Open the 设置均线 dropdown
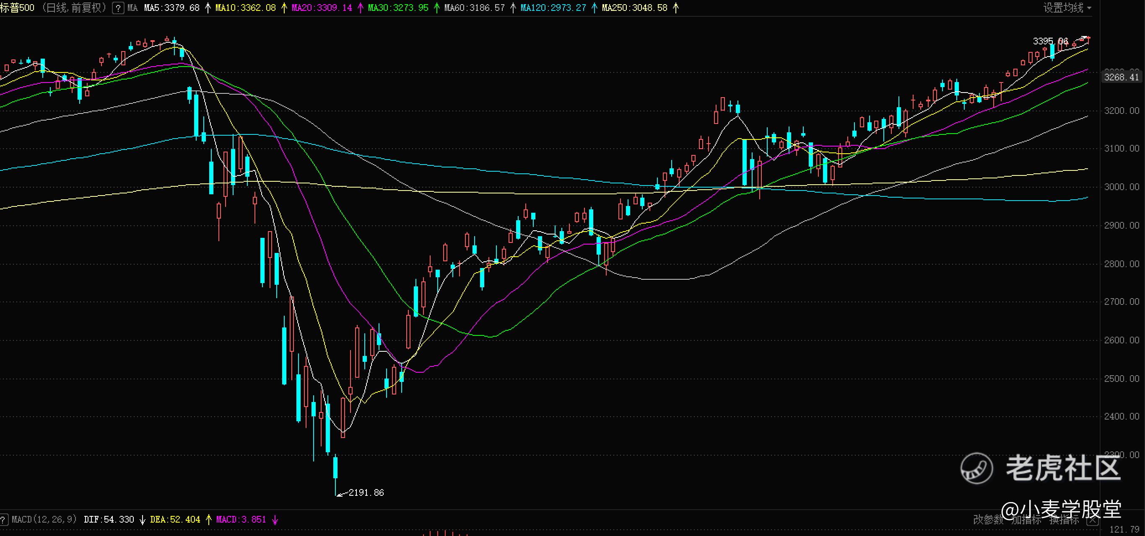 (1063, 8)
